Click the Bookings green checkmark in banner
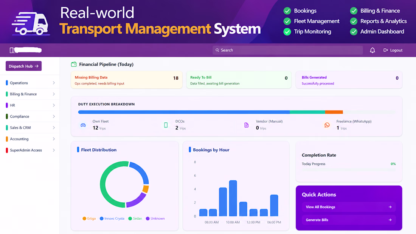Screen dimensions: 416x234 point(287,11)
